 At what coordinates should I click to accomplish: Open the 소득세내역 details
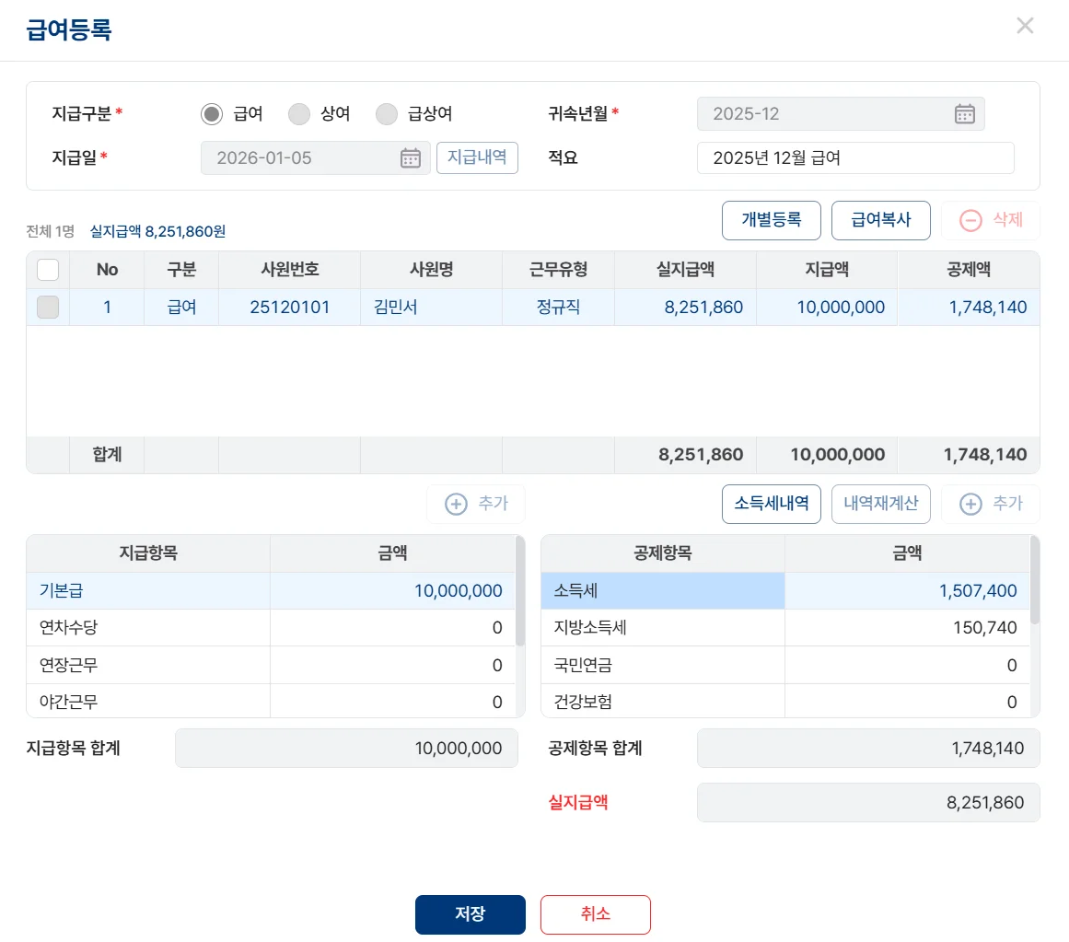(x=772, y=505)
